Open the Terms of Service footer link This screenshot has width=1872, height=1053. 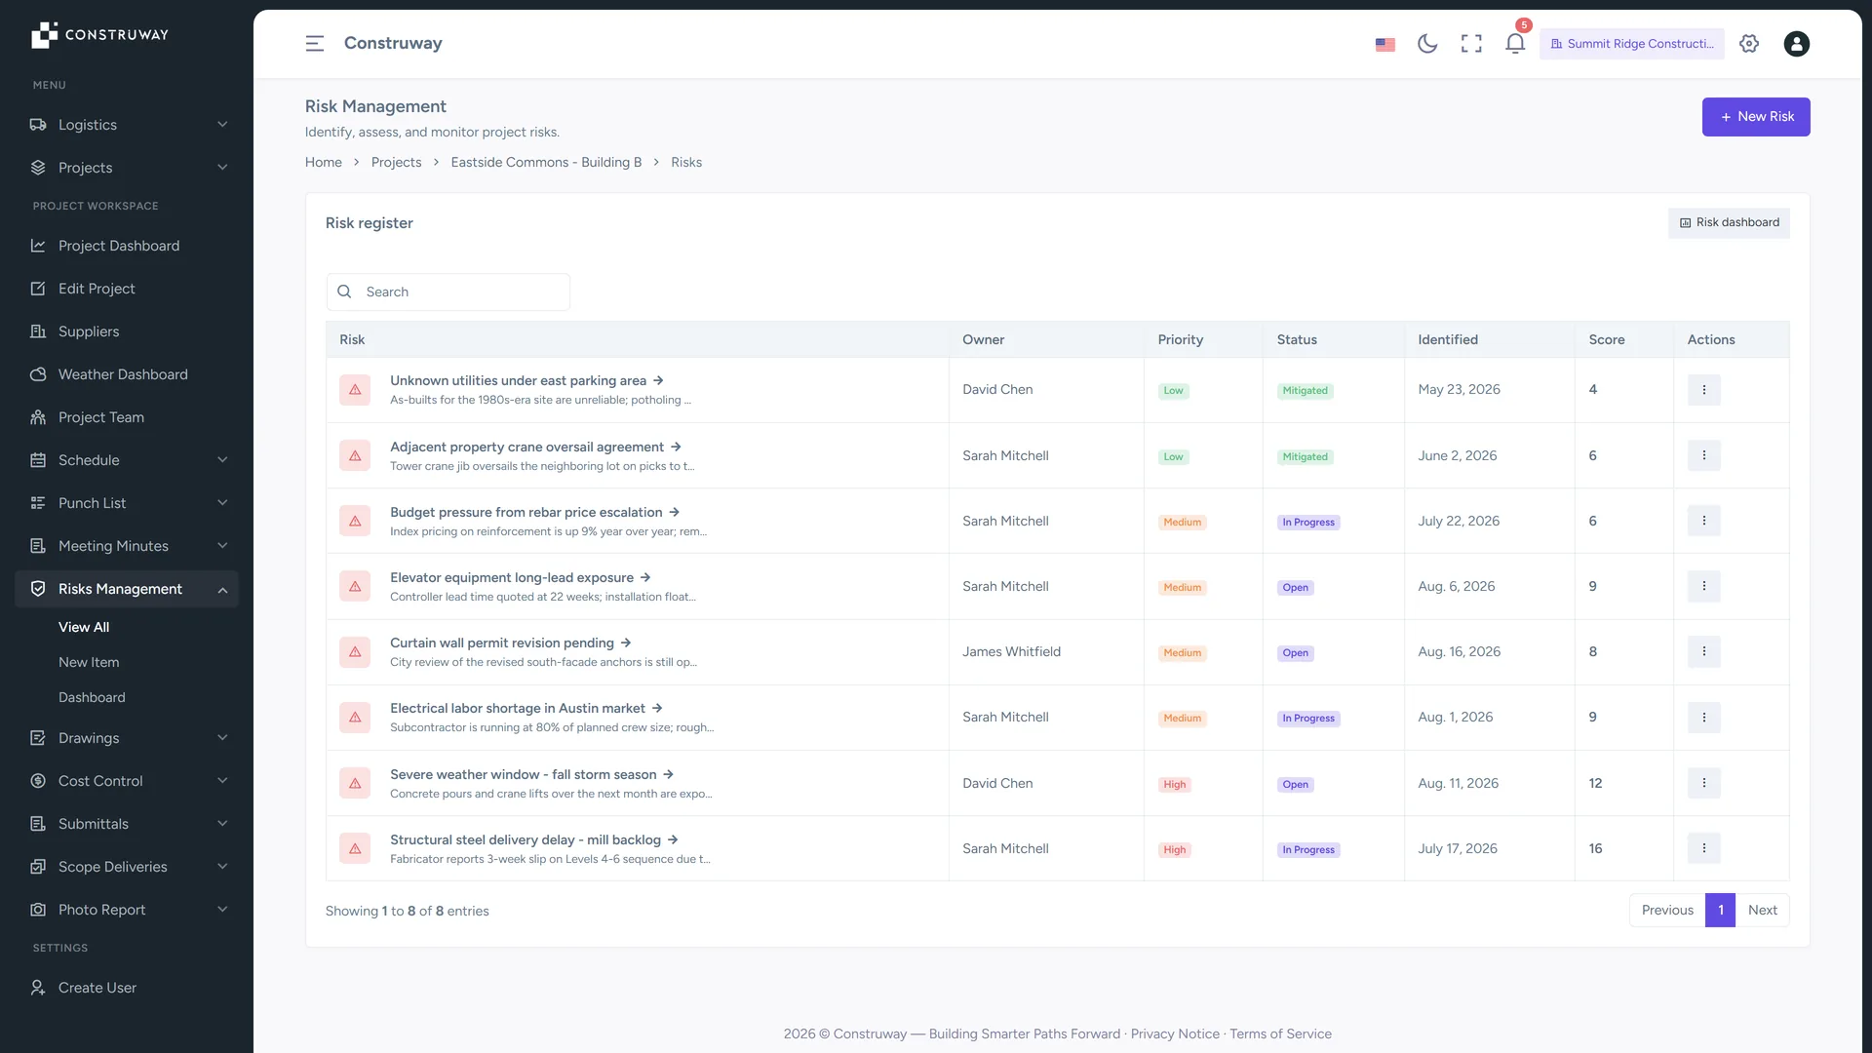(1280, 1034)
